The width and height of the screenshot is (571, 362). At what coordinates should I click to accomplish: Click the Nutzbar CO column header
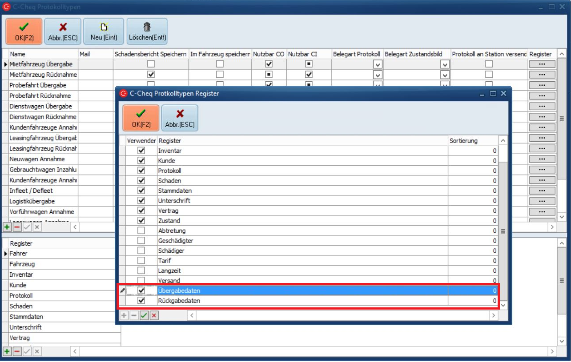[x=269, y=54]
